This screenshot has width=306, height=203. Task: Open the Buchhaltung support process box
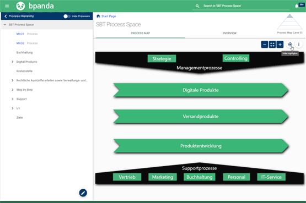(x=199, y=177)
